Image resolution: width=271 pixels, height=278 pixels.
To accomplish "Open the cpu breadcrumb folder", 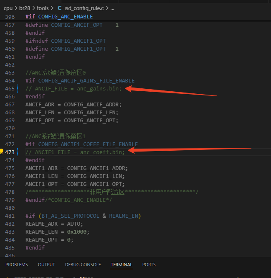I will pos(8,8).
